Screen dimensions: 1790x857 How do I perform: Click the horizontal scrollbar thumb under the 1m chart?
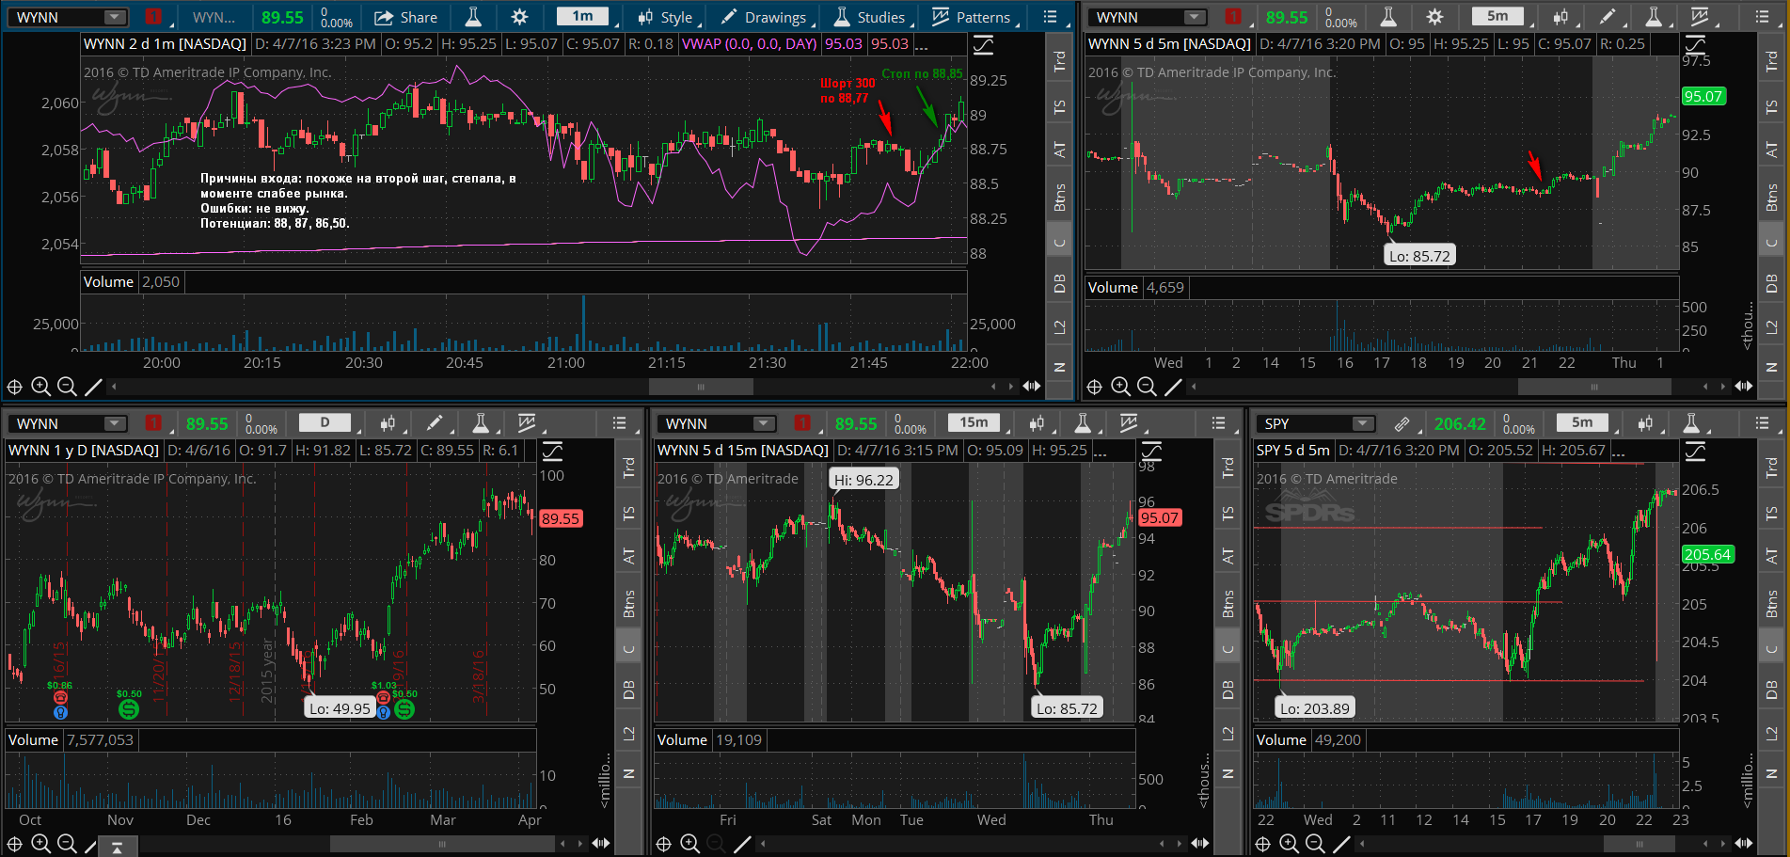(x=701, y=387)
